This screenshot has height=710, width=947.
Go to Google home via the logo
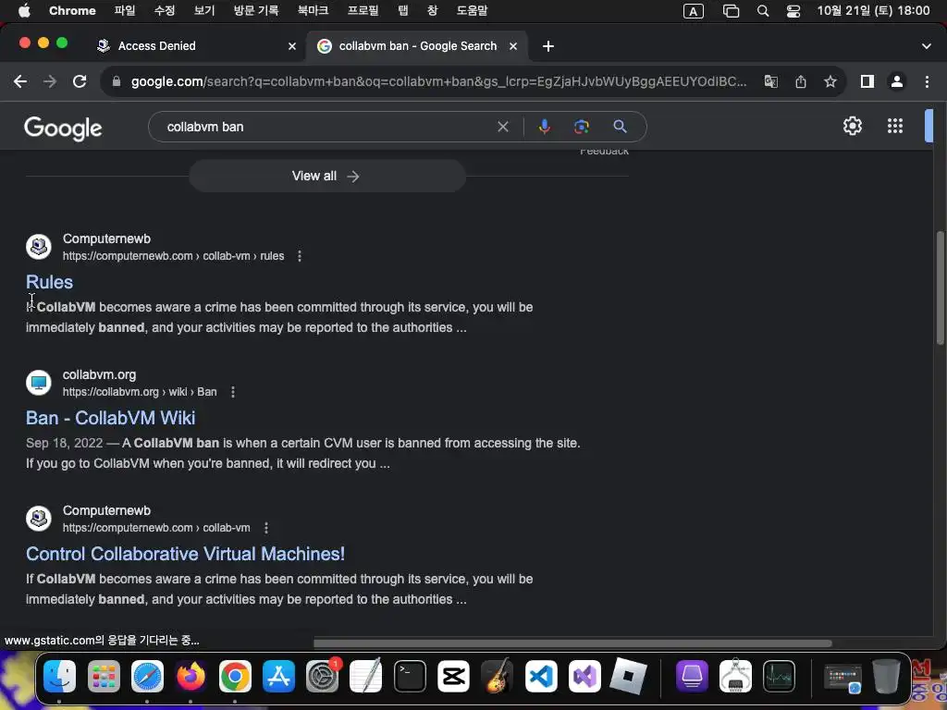63,128
